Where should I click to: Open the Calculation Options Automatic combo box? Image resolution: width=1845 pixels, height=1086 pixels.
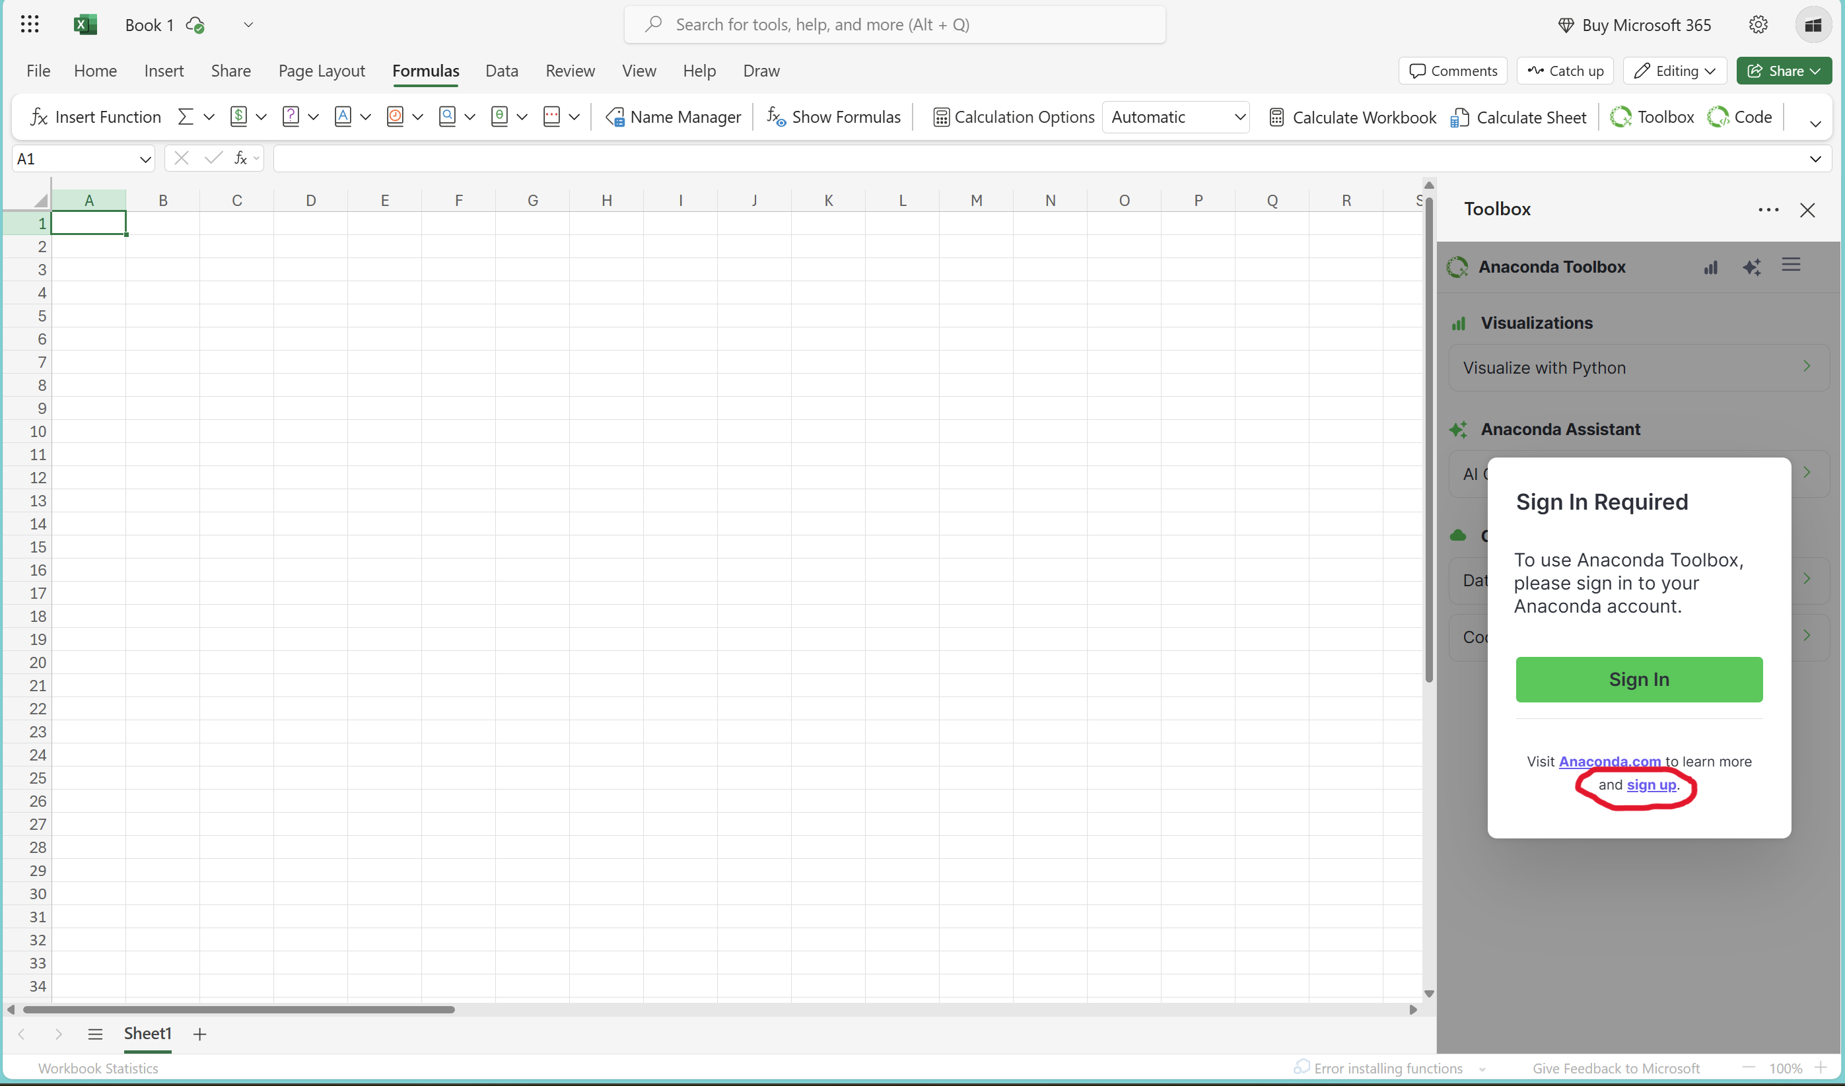(x=1176, y=117)
